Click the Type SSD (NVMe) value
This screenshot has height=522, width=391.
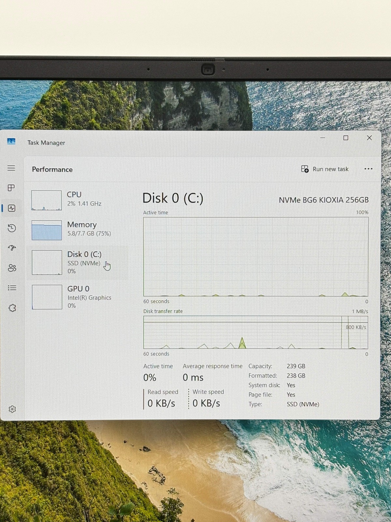[303, 404]
